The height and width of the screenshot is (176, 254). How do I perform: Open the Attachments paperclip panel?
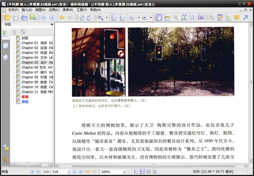[6, 159]
